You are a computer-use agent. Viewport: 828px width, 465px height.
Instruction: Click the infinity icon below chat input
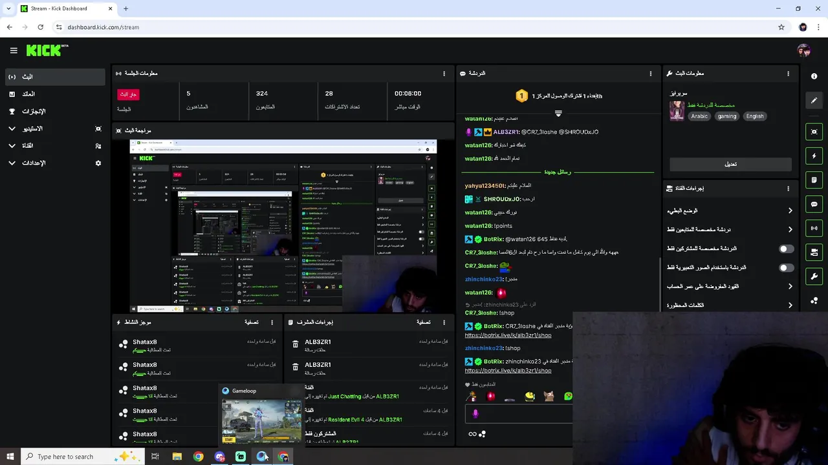click(x=472, y=434)
